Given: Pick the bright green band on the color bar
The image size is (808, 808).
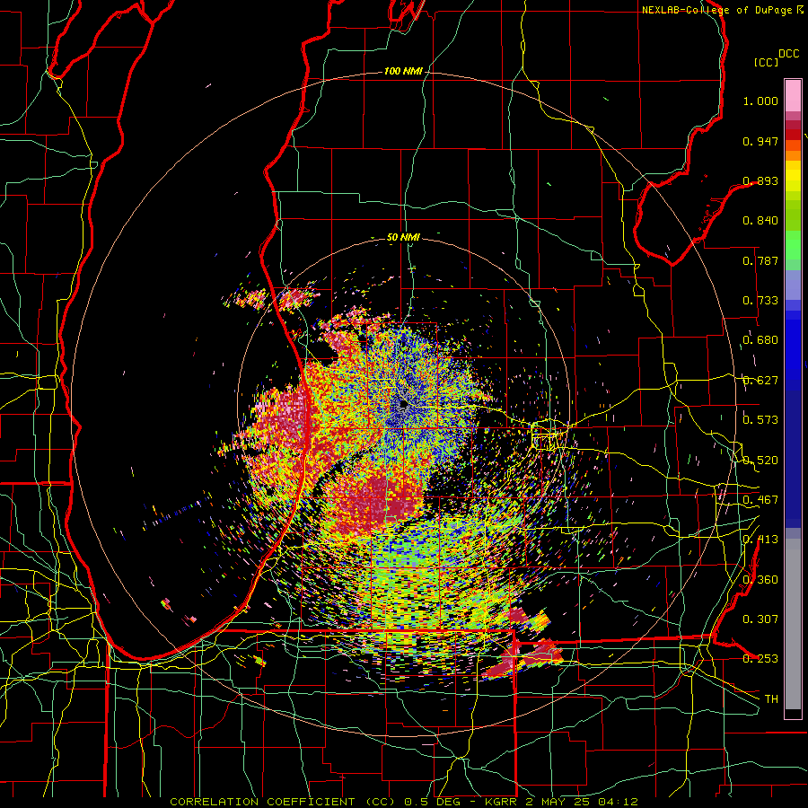Looking at the screenshot, I should pos(793,245).
